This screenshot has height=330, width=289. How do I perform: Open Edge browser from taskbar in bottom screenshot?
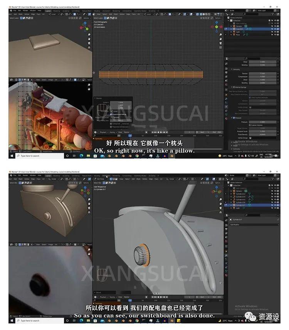click(x=81, y=321)
